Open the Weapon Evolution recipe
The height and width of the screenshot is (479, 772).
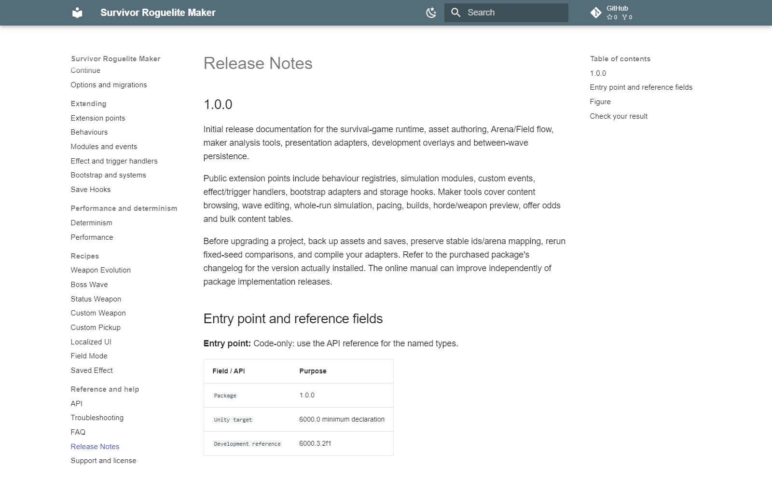(x=101, y=270)
